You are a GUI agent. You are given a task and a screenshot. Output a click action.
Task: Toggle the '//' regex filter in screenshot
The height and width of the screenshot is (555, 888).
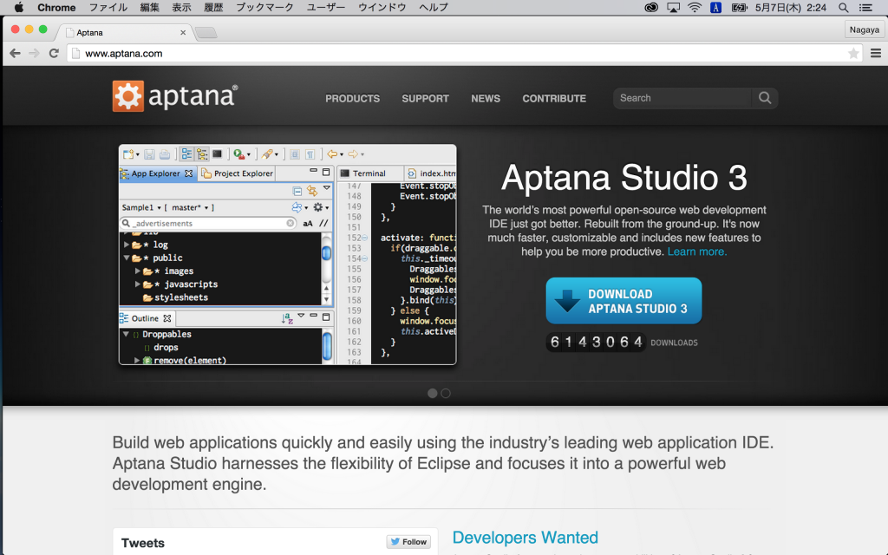pyautogui.click(x=323, y=224)
